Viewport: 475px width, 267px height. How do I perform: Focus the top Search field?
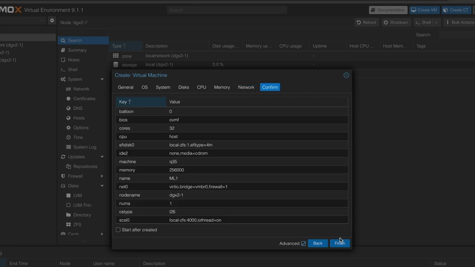pos(227,10)
